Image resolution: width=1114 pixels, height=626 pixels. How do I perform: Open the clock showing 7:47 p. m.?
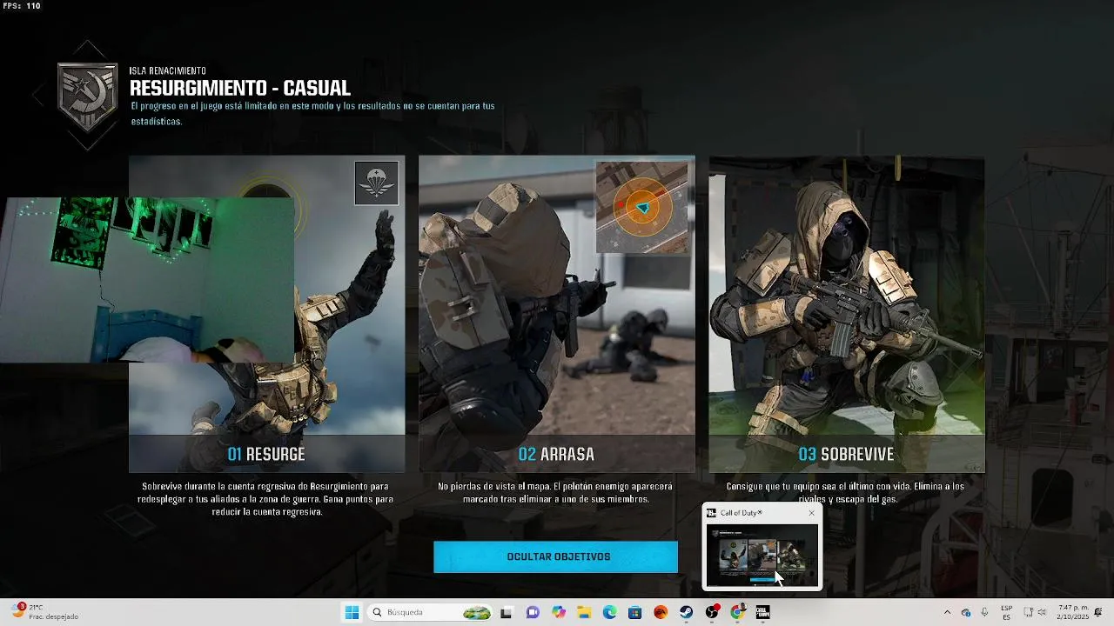pyautogui.click(x=1074, y=612)
